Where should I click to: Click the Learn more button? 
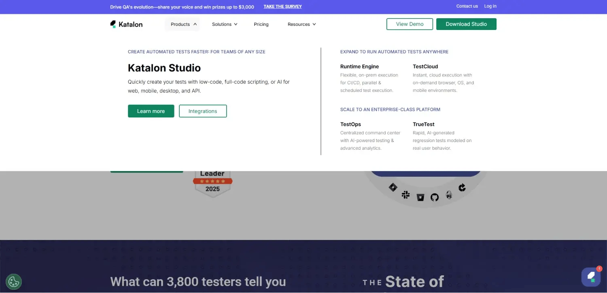(151, 111)
